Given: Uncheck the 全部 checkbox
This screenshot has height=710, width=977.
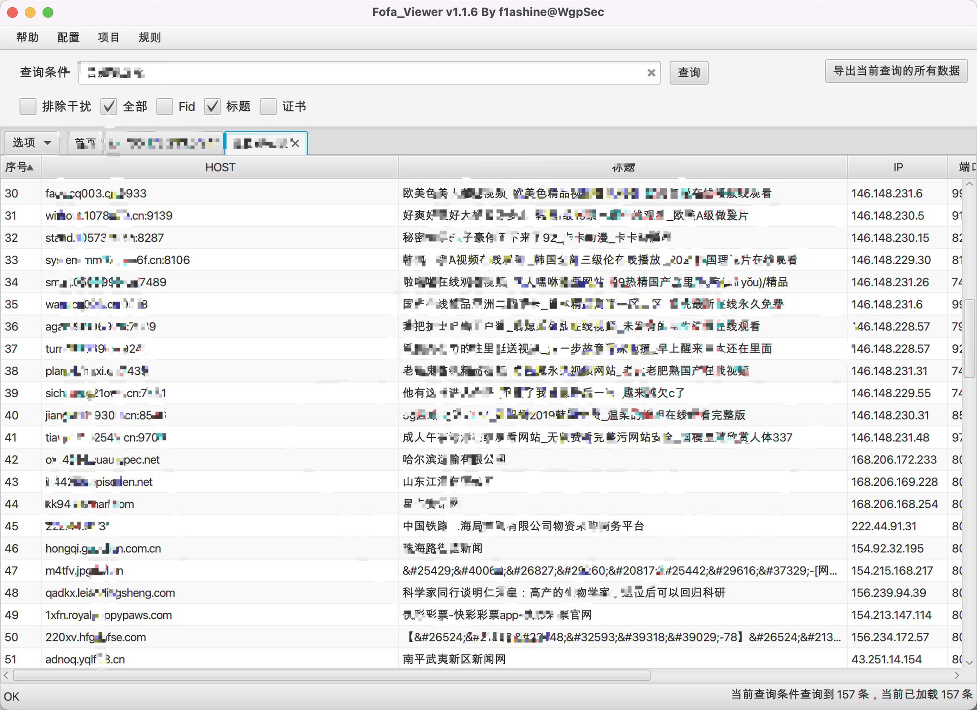Looking at the screenshot, I should point(109,106).
